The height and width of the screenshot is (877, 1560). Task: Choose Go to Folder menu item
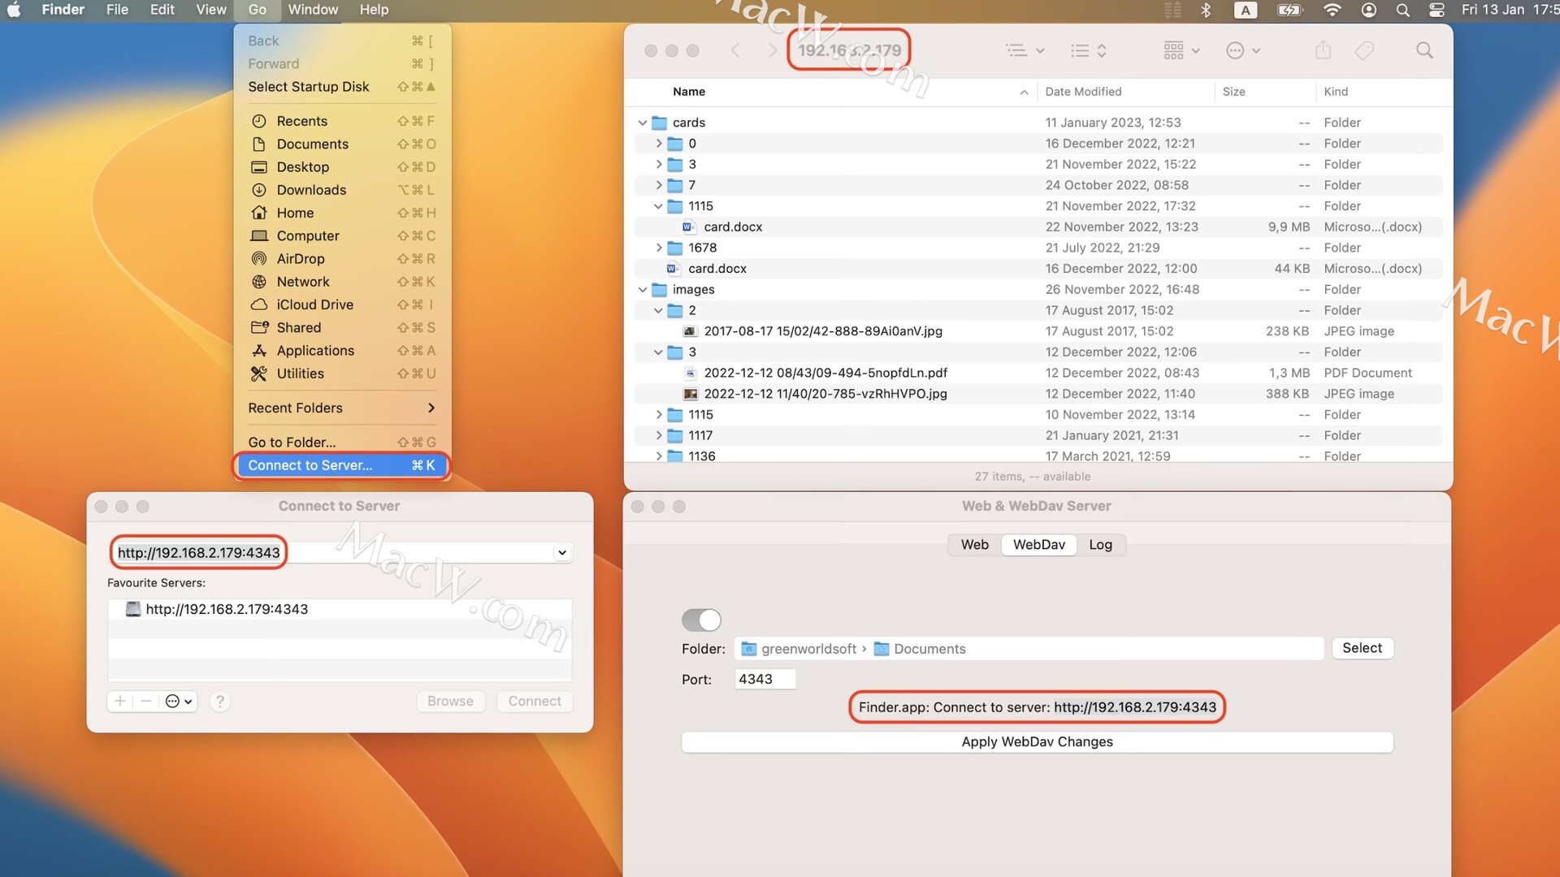pyautogui.click(x=342, y=442)
